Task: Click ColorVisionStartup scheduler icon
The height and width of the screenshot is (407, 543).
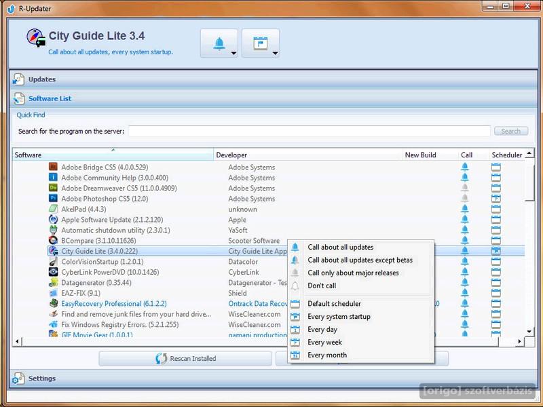Action: coord(496,262)
